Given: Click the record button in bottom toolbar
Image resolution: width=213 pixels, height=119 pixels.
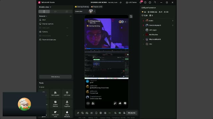Looking at the screenshot, I should click(101, 113).
